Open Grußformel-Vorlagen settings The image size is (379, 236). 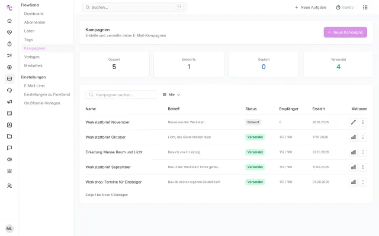pos(42,103)
